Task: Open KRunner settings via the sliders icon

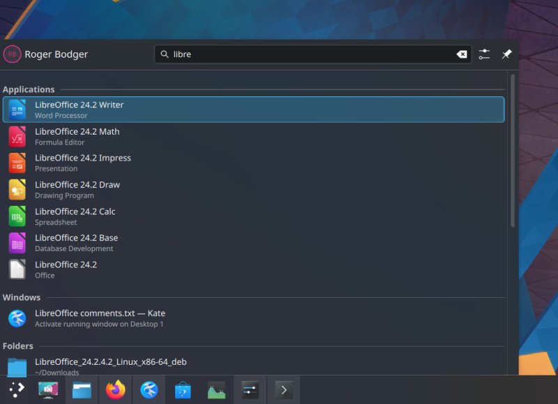Action: click(x=485, y=54)
